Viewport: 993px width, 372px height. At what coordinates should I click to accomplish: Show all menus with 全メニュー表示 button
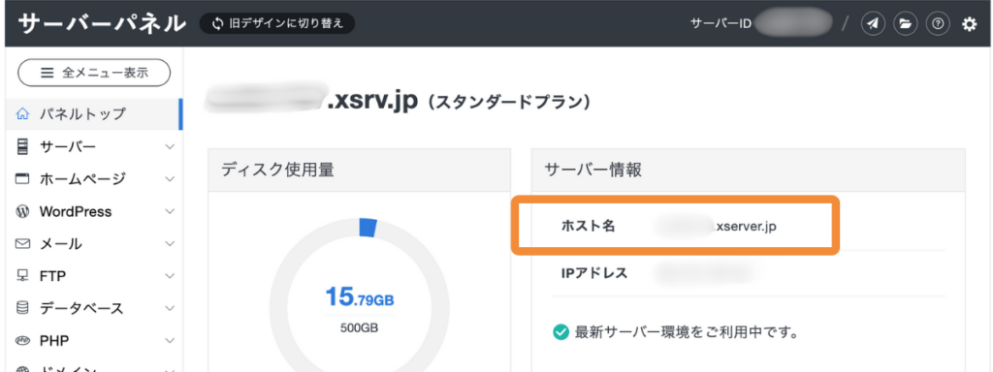[x=94, y=73]
